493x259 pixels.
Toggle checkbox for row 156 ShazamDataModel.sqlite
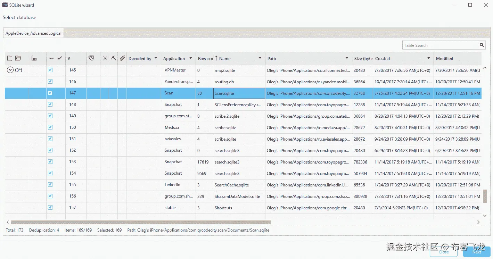click(50, 196)
